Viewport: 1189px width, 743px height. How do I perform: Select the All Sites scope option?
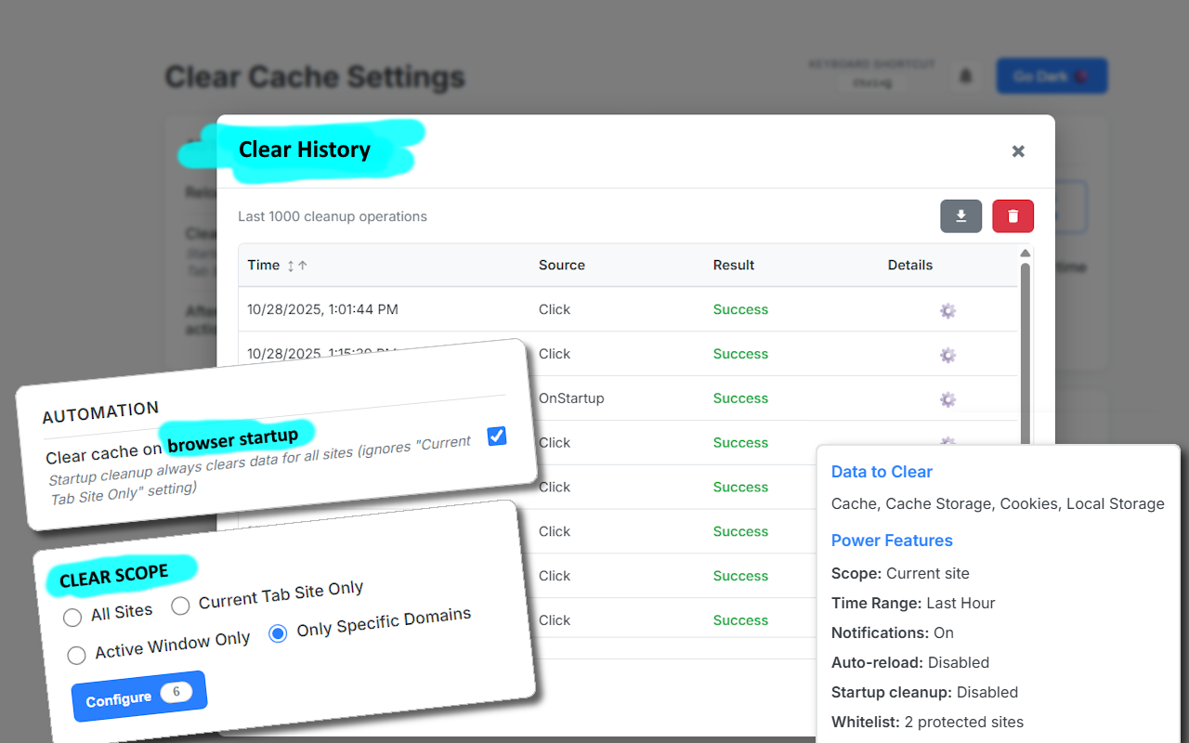pos(72,618)
